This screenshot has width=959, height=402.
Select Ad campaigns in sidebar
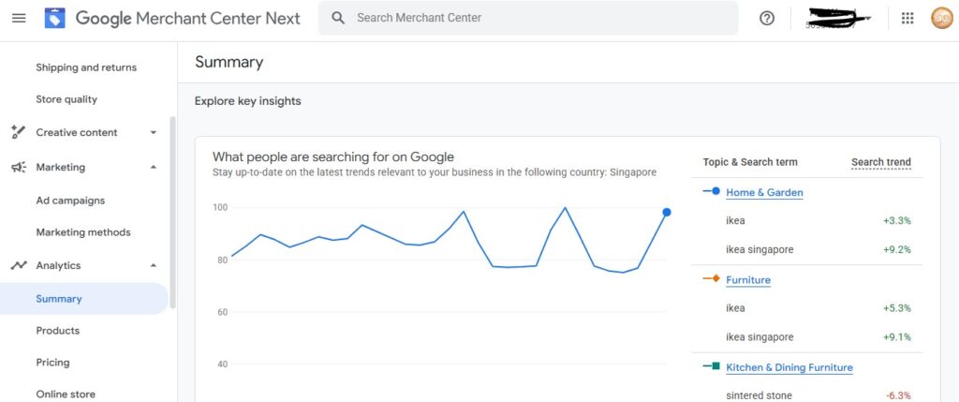(70, 201)
